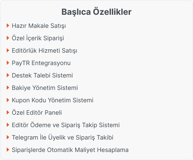
Task: Select Bakiye Yönetim Sistemi in the list
Action: point(45,88)
